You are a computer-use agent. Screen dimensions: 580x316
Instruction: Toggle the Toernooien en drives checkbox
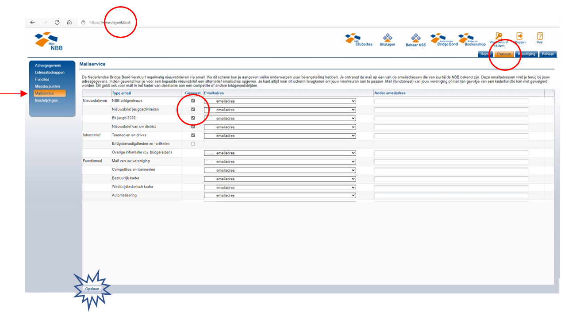click(x=193, y=135)
